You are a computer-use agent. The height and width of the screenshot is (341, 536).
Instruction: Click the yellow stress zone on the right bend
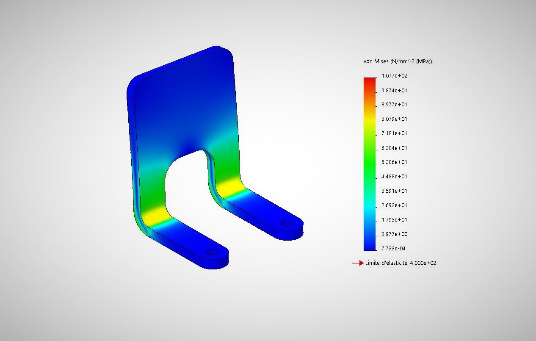[230, 187]
